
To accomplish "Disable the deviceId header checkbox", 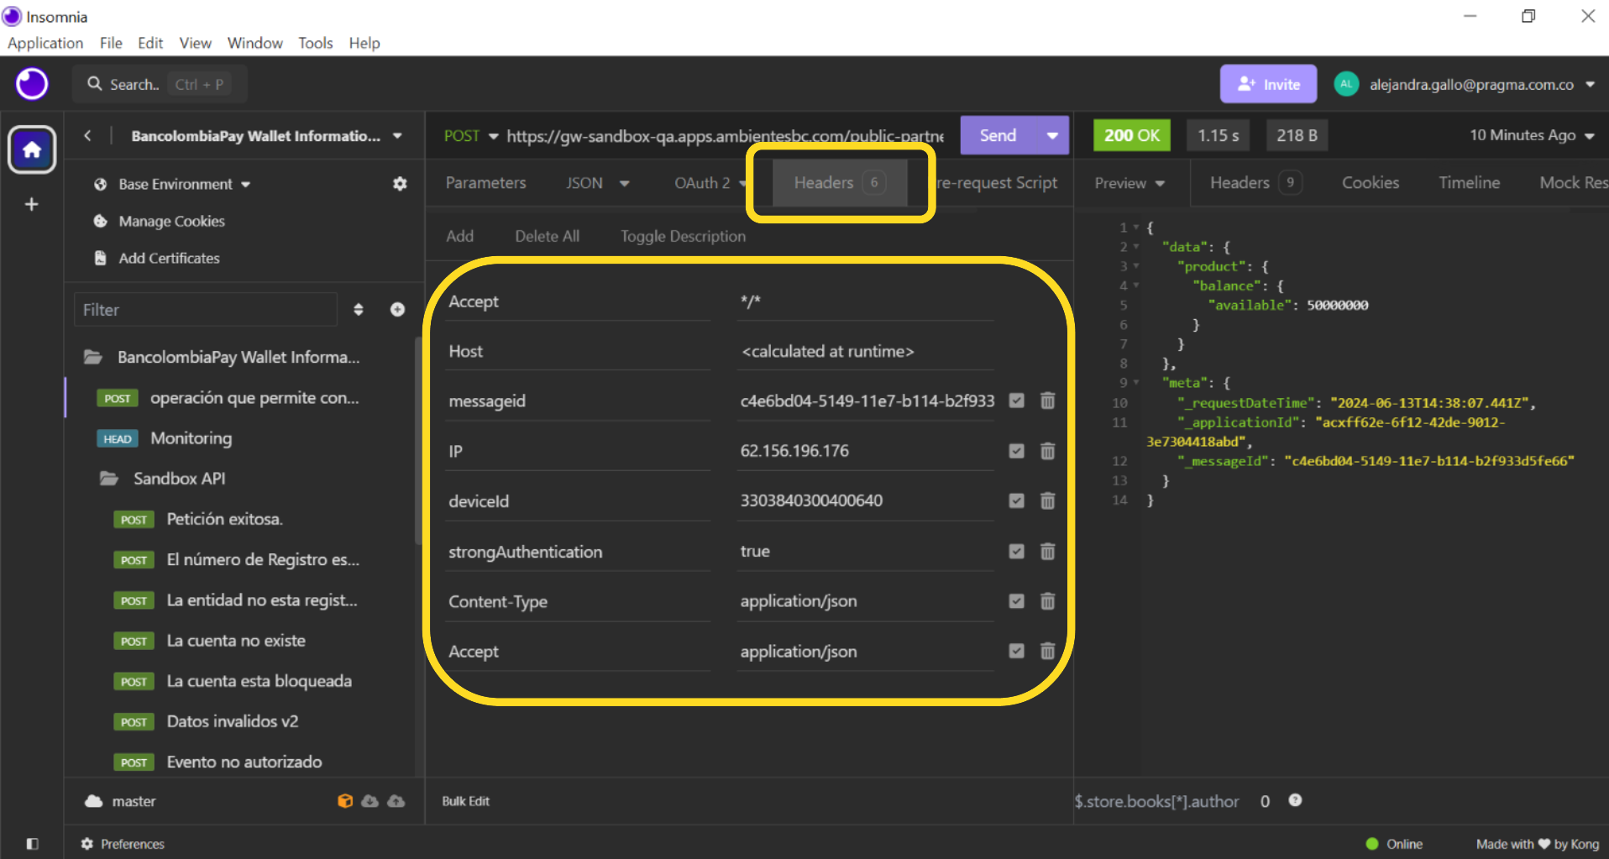I will click(x=1016, y=501).
